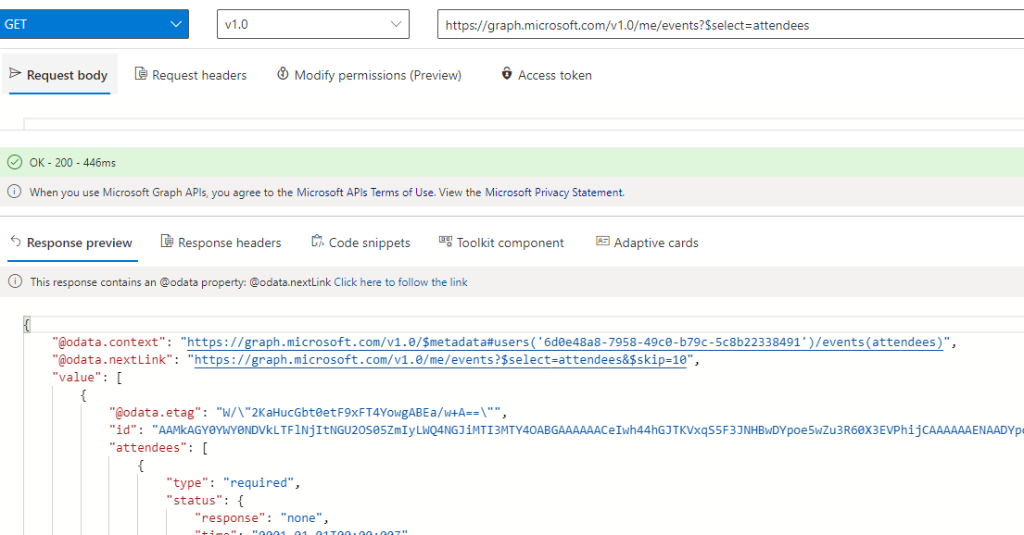This screenshot has height=535, width=1024.
Task: Click 'Click here to follow the link'
Action: point(400,282)
